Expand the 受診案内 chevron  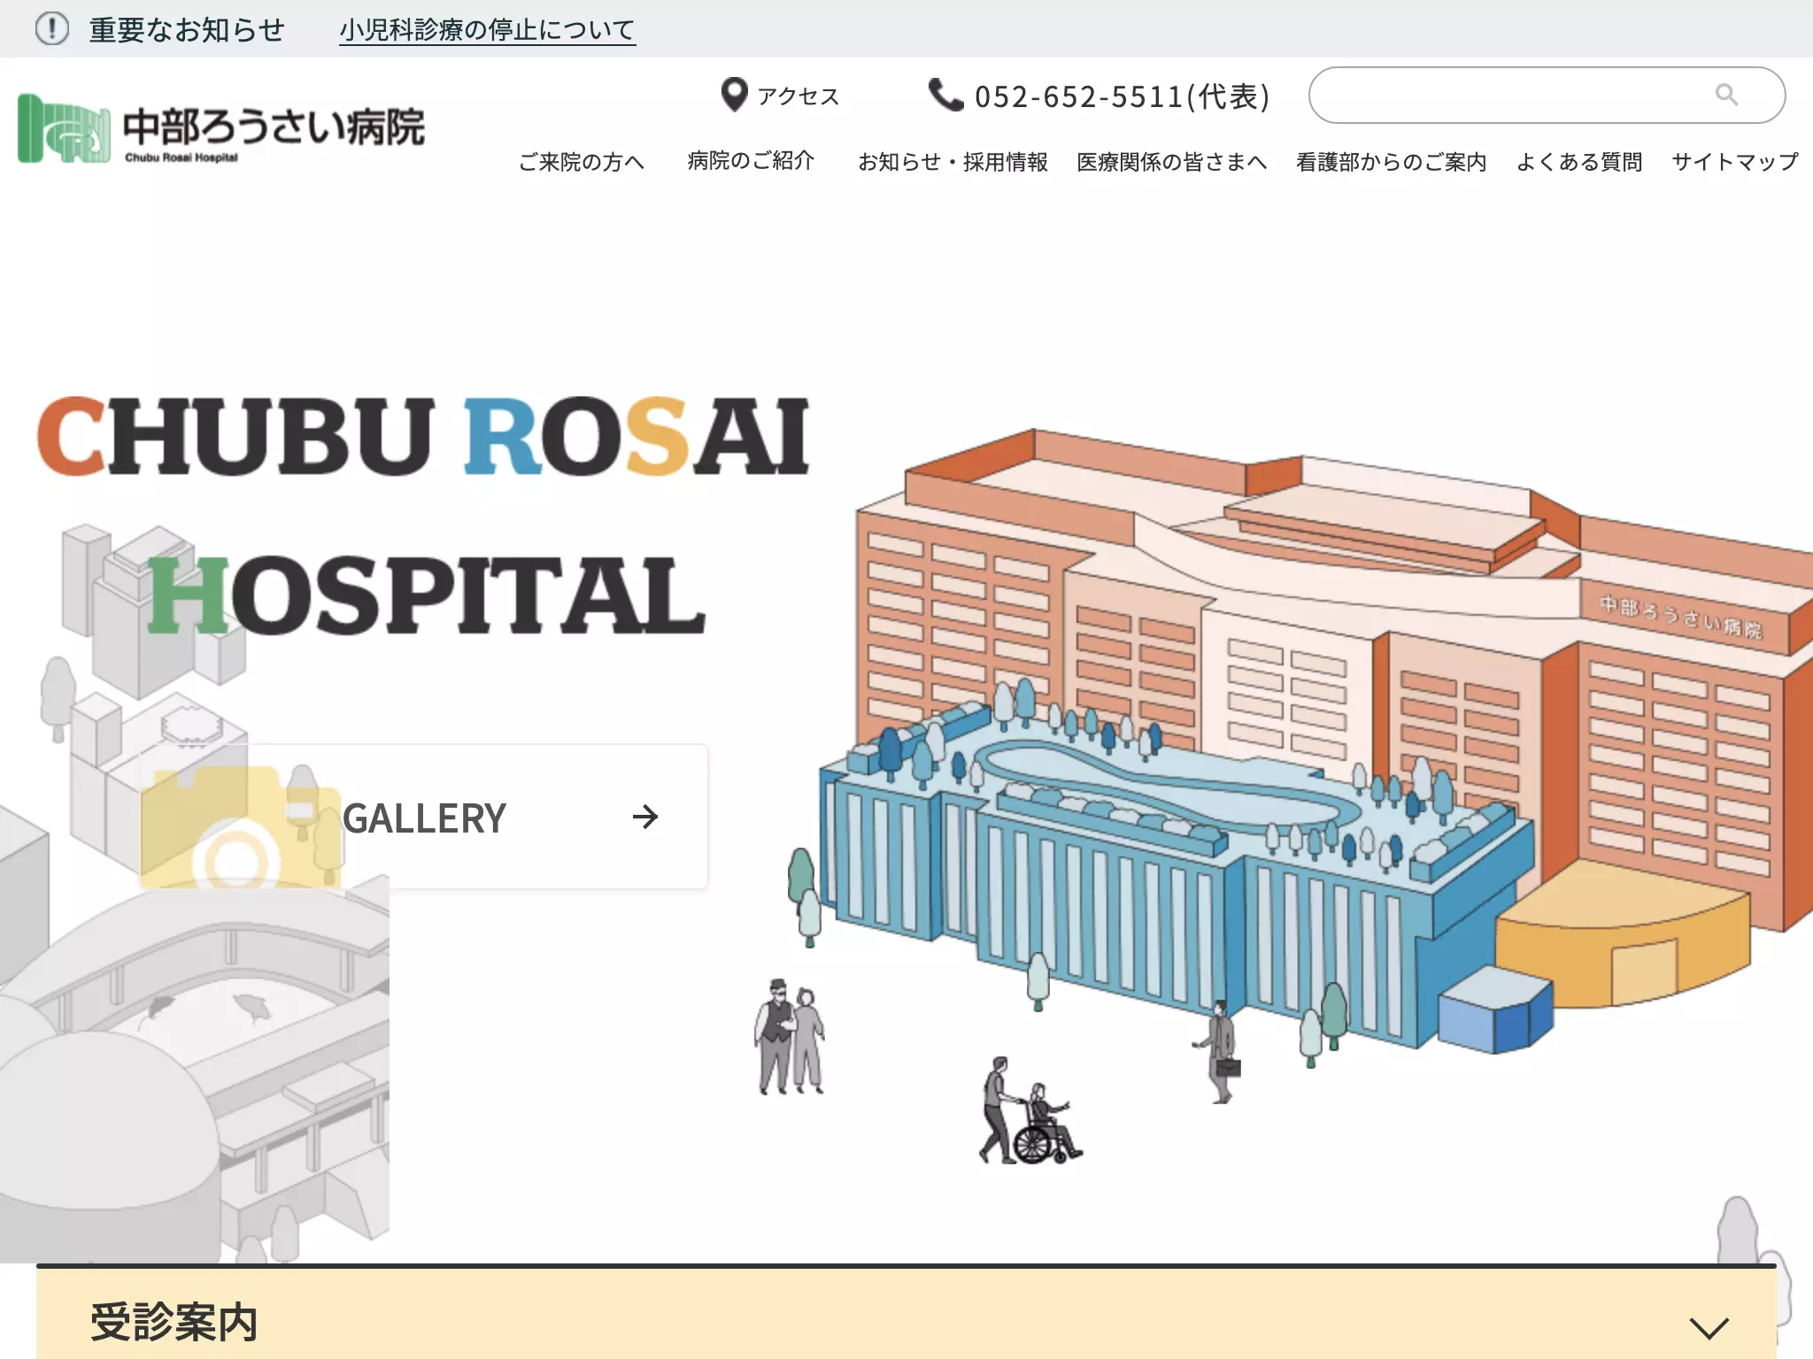point(1709,1327)
